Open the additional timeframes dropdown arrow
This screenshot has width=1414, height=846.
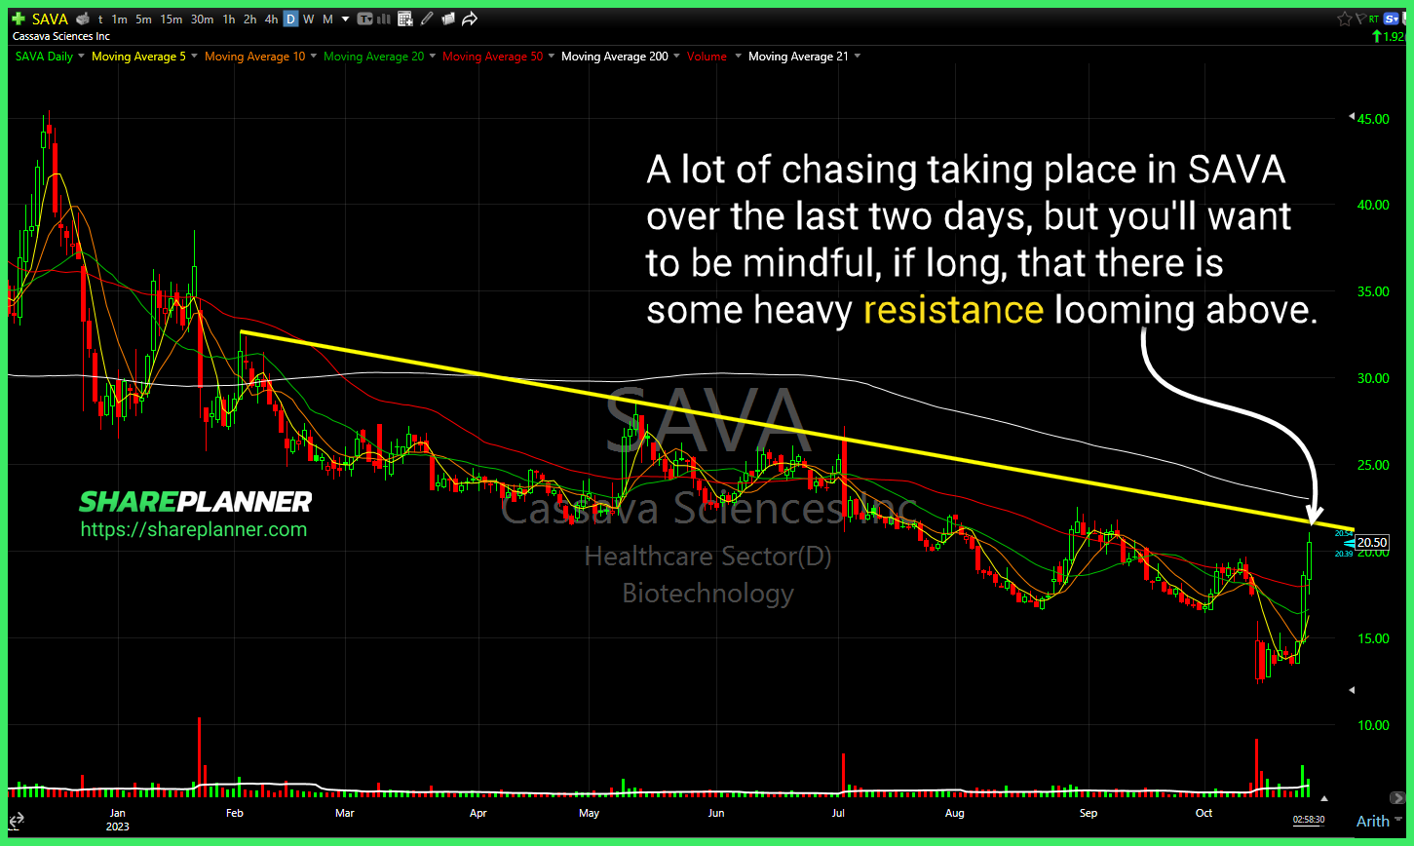tap(345, 19)
